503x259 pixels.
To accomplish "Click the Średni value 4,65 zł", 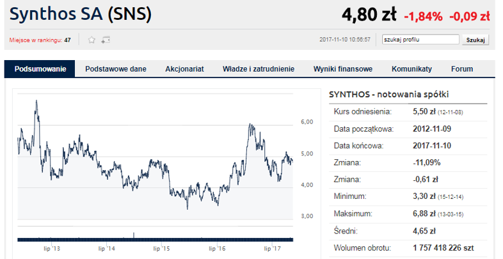I will 425,231.
